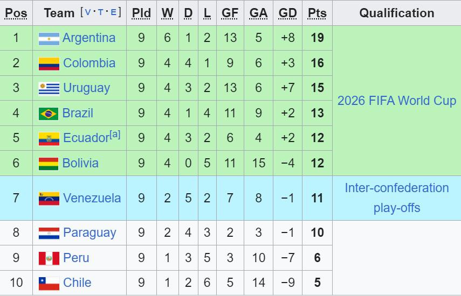Open the Venezuela team link
This screenshot has height=296, width=461.
point(92,198)
